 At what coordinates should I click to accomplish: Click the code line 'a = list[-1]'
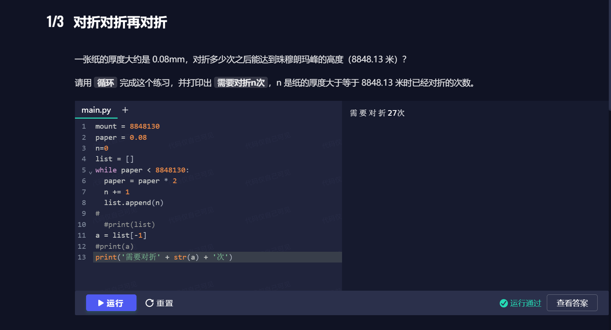(121, 235)
